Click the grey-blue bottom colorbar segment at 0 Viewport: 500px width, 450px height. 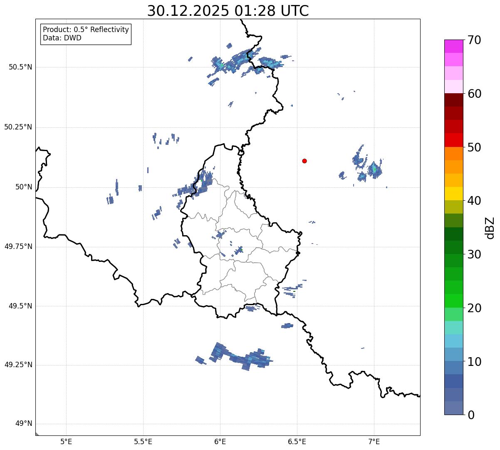[x=453, y=408]
